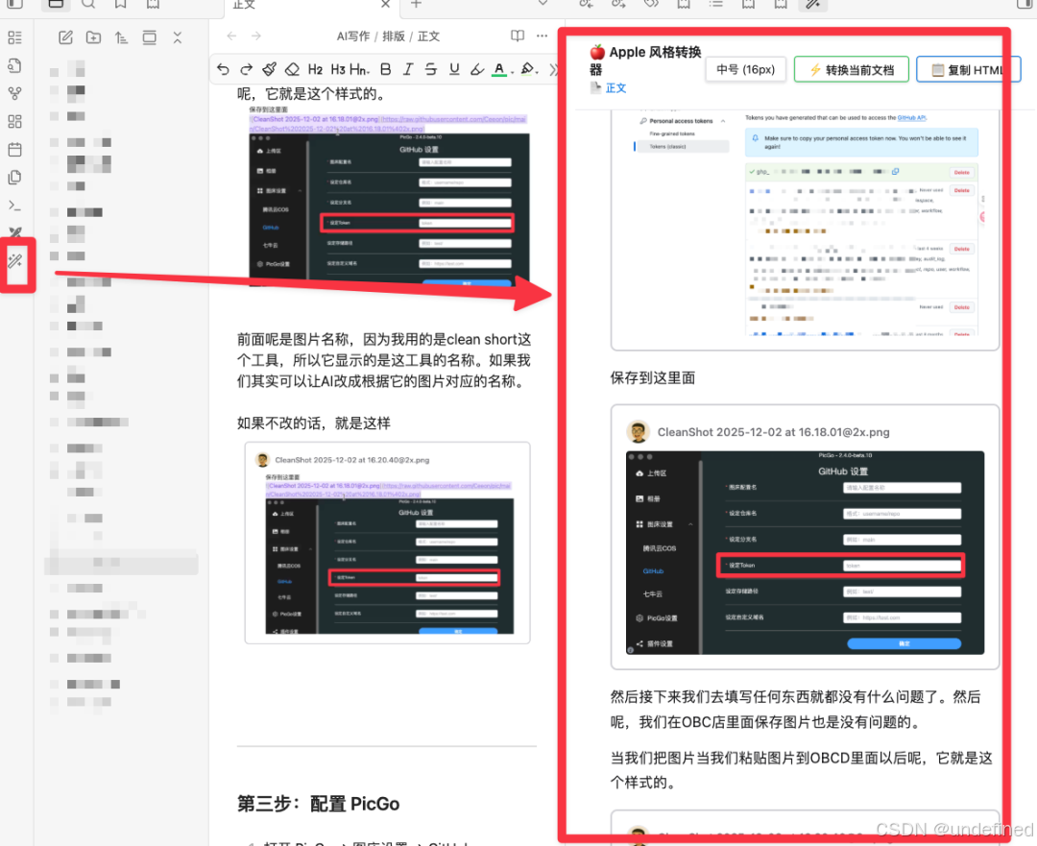Open the terminal icon in the left sidebar
Image resolution: width=1037 pixels, height=846 pixels.
pyautogui.click(x=17, y=205)
